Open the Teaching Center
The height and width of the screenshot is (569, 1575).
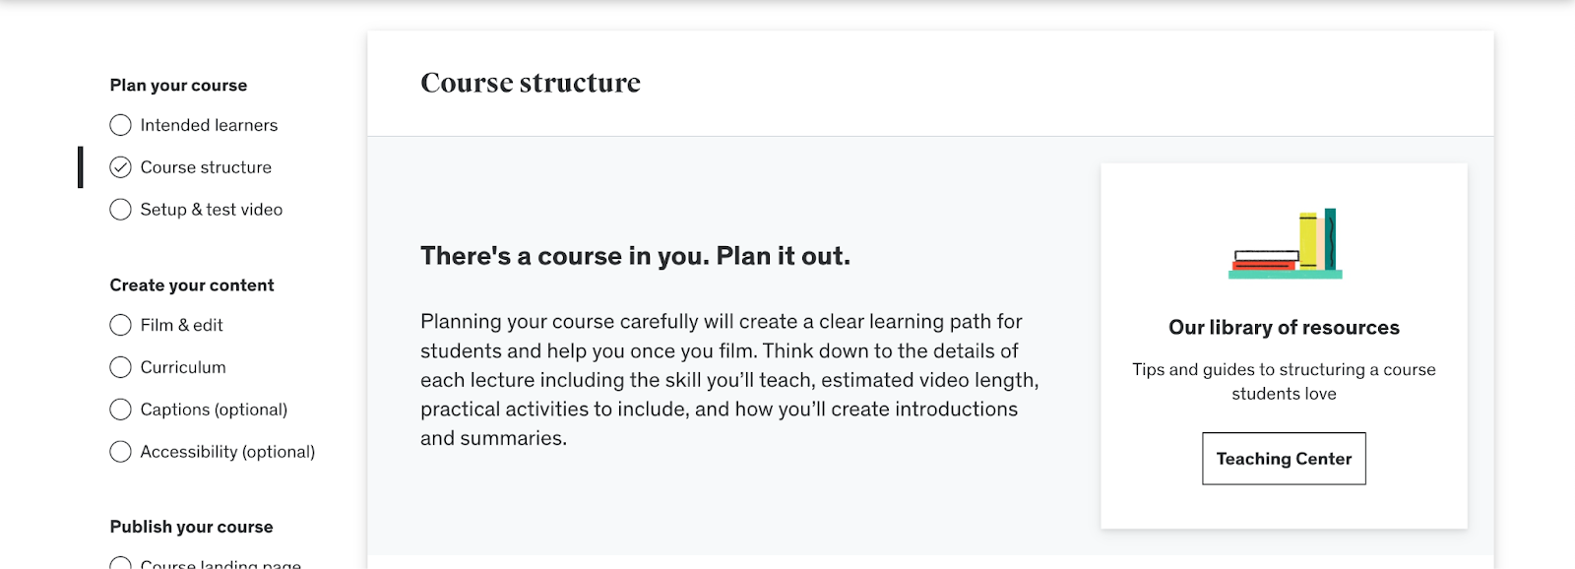(1284, 459)
